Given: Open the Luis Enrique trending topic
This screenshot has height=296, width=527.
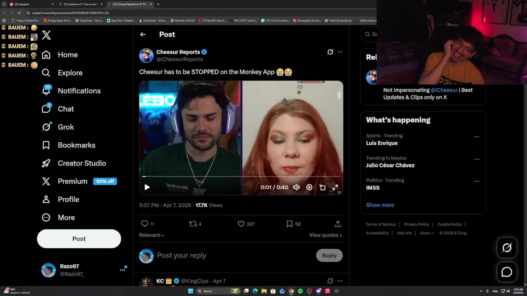Looking at the screenshot, I should 382,143.
